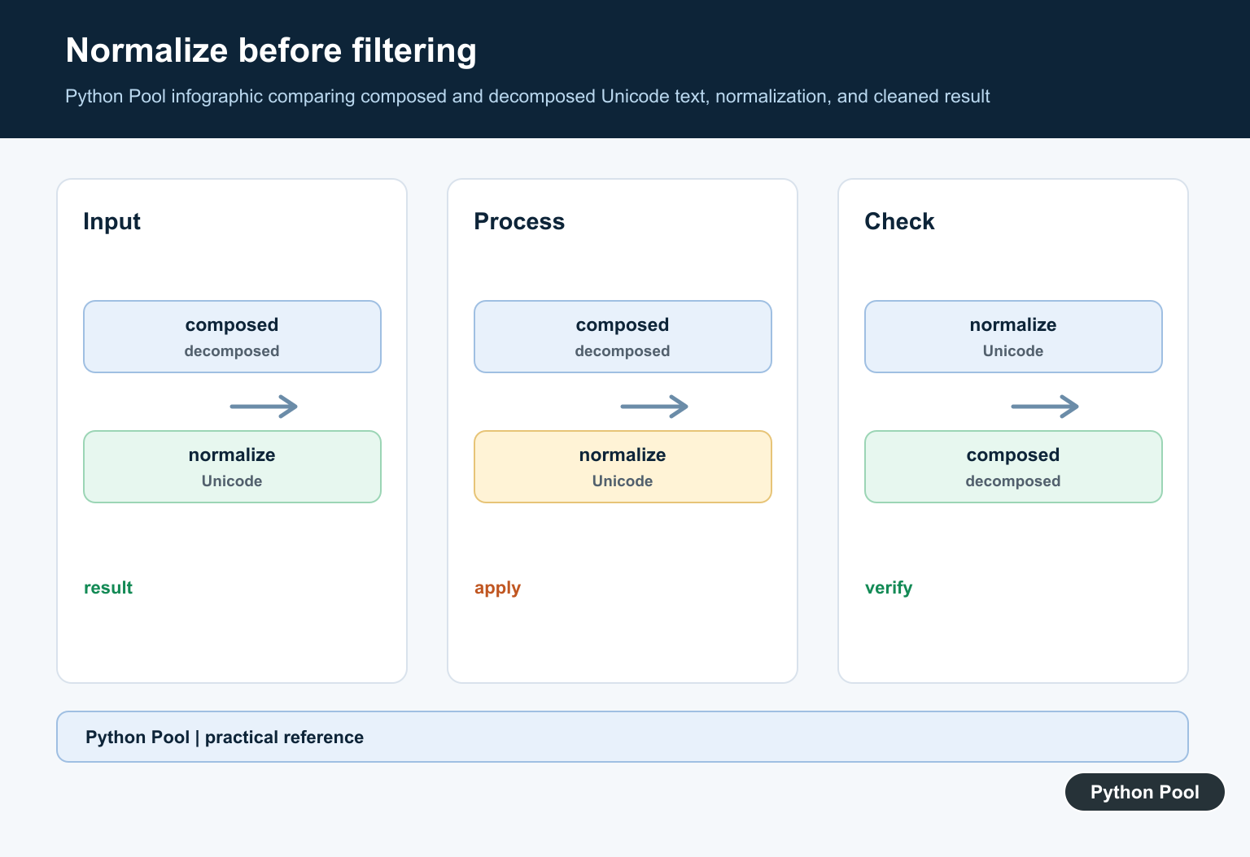Viewport: 1250px width, 857px height.
Task: Click the dark 'Python Pool' badge
Action: coord(1145,792)
